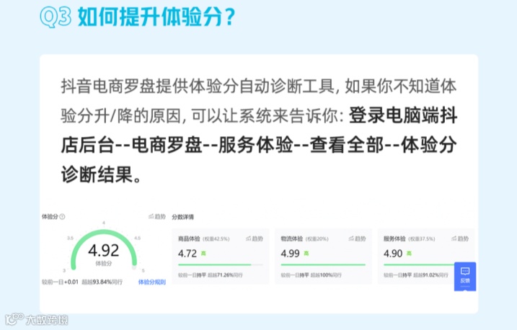Screen dimensions: 517x330
Task: Click the 高 badge next to 4.72
Action: (203, 254)
